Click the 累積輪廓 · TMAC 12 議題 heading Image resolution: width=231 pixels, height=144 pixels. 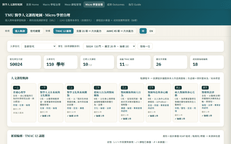pos(28,136)
